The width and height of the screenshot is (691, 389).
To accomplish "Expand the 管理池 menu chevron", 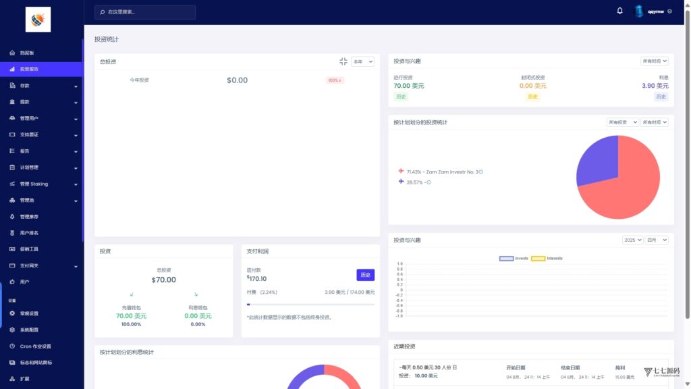I will point(76,201).
